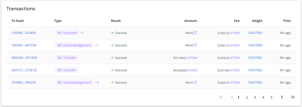Click IBC Acknowledgement badge in 2F00B5 row
The image size is (302, 107).
coord(74,82)
